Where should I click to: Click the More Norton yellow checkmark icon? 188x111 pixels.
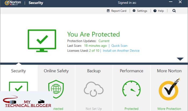[169, 89]
